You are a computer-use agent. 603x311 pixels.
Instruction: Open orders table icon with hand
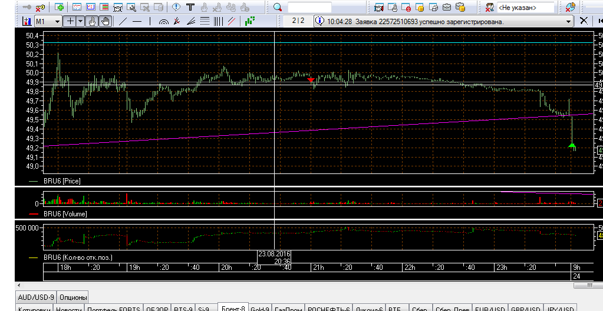[393, 7]
